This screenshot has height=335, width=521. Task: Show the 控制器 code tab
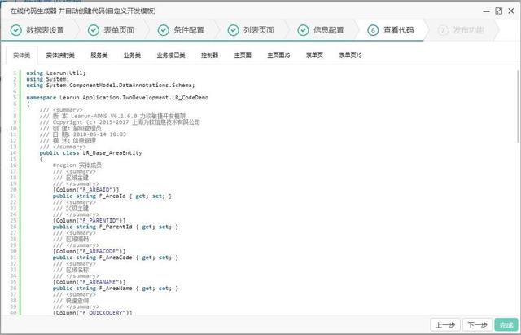(x=210, y=55)
